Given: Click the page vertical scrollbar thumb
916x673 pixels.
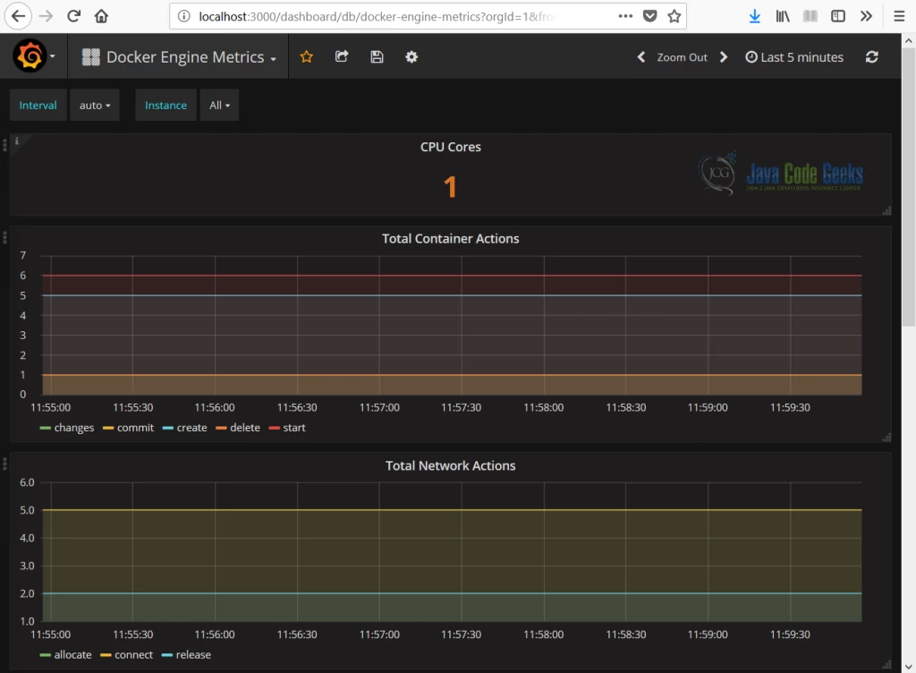Looking at the screenshot, I should coord(909,187).
